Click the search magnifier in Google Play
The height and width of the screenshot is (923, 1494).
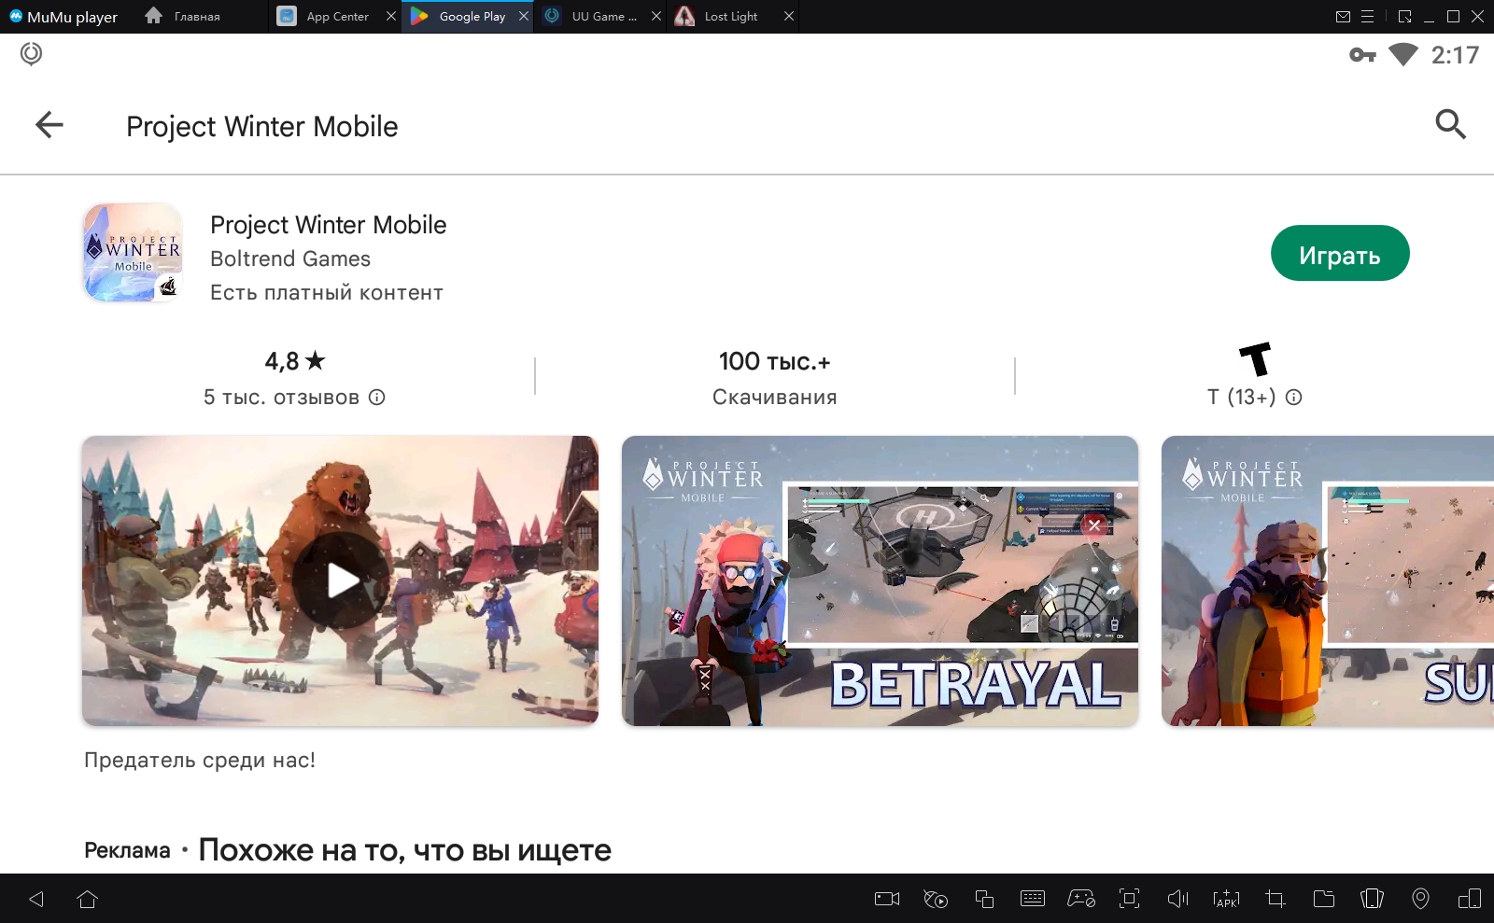click(1450, 124)
